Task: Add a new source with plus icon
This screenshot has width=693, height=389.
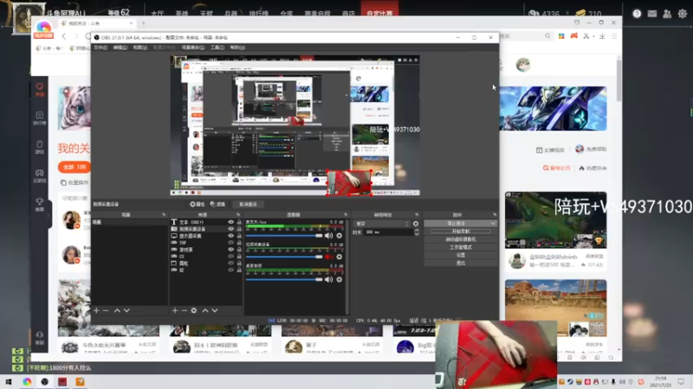Action: click(175, 310)
